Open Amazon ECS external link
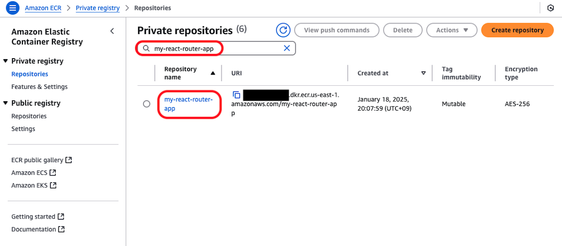Screen dimensions: 562x246 34,173
